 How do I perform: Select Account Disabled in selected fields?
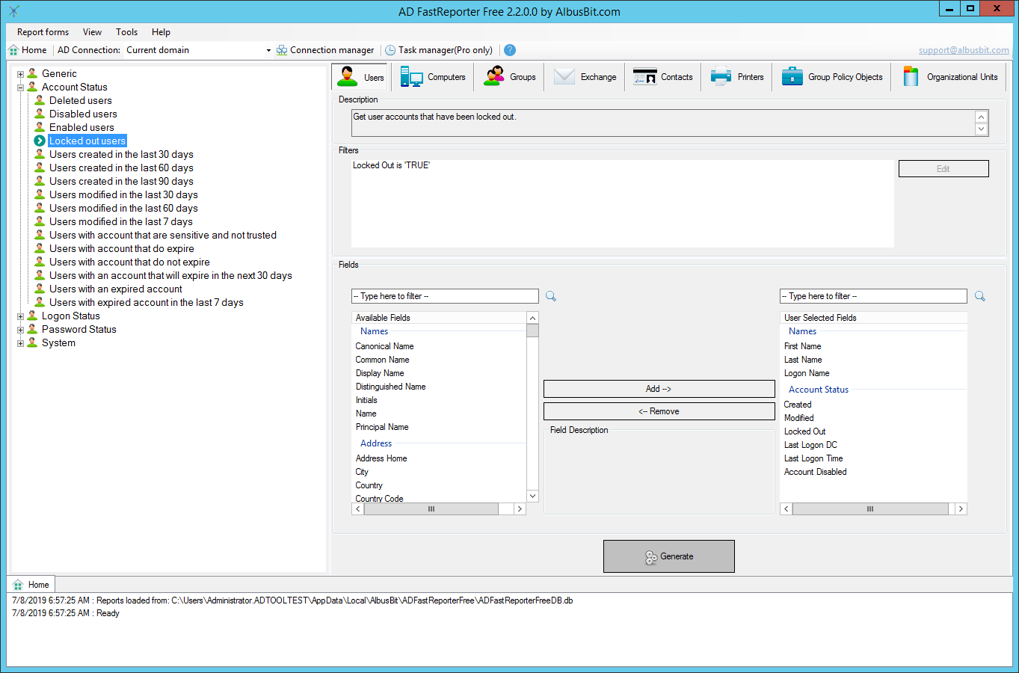(x=815, y=472)
